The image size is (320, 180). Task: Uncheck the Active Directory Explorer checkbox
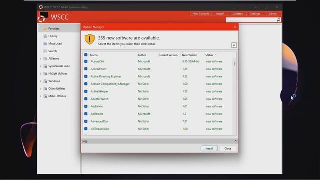(86, 76)
